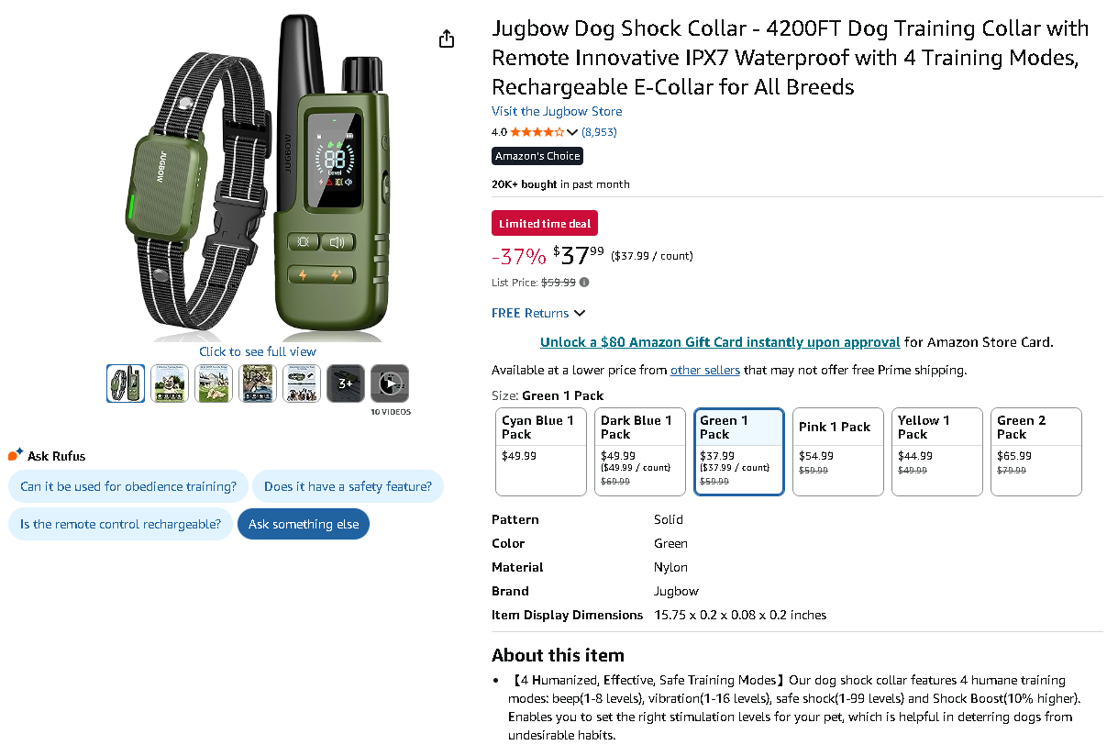Click the share icon above product image
The height and width of the screenshot is (745, 1107).
(447, 39)
